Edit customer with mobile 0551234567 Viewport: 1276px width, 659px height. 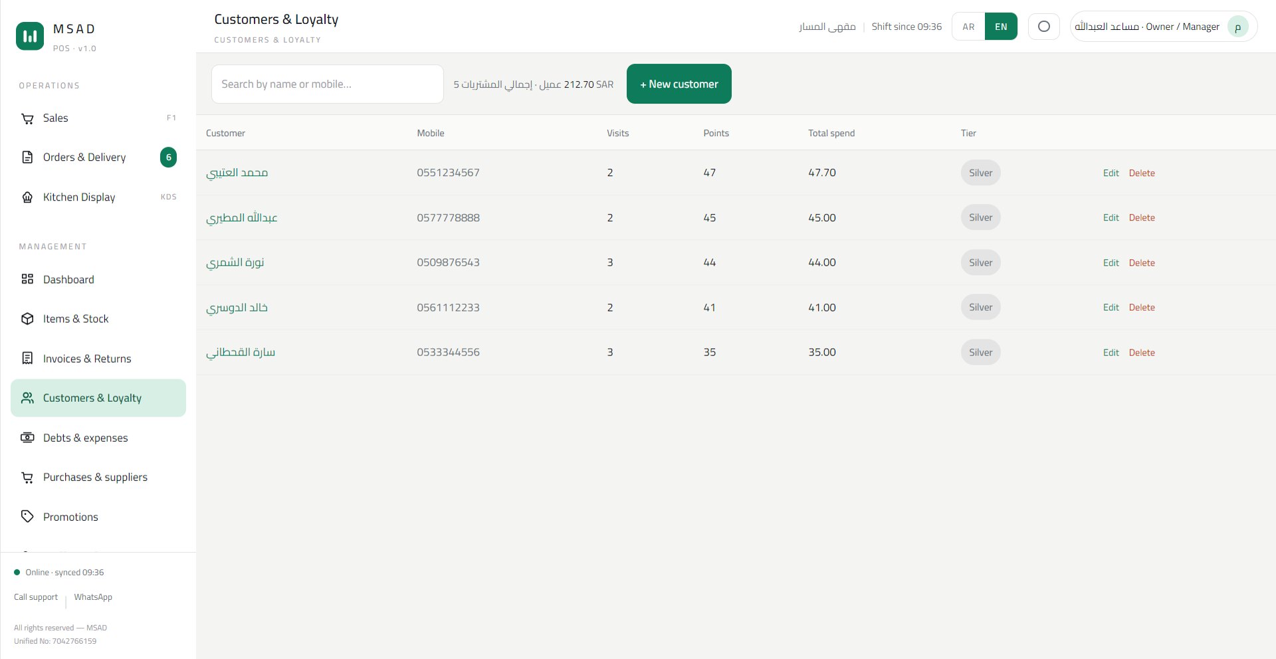pos(1111,173)
